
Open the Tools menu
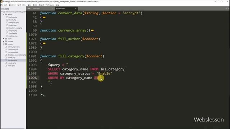pos(35,5)
